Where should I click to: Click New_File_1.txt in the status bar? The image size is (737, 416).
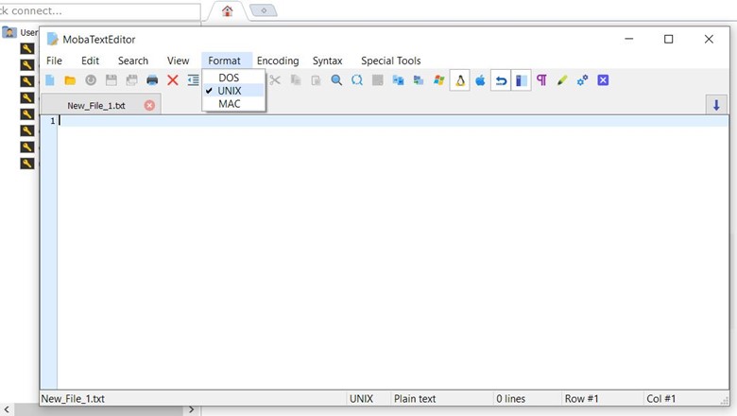pyautogui.click(x=73, y=399)
